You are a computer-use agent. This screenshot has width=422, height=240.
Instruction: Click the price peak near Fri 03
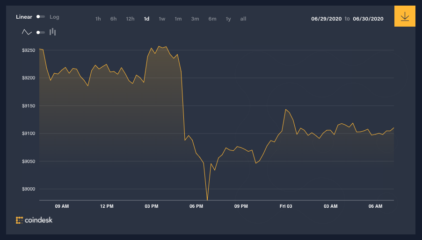[285, 110]
